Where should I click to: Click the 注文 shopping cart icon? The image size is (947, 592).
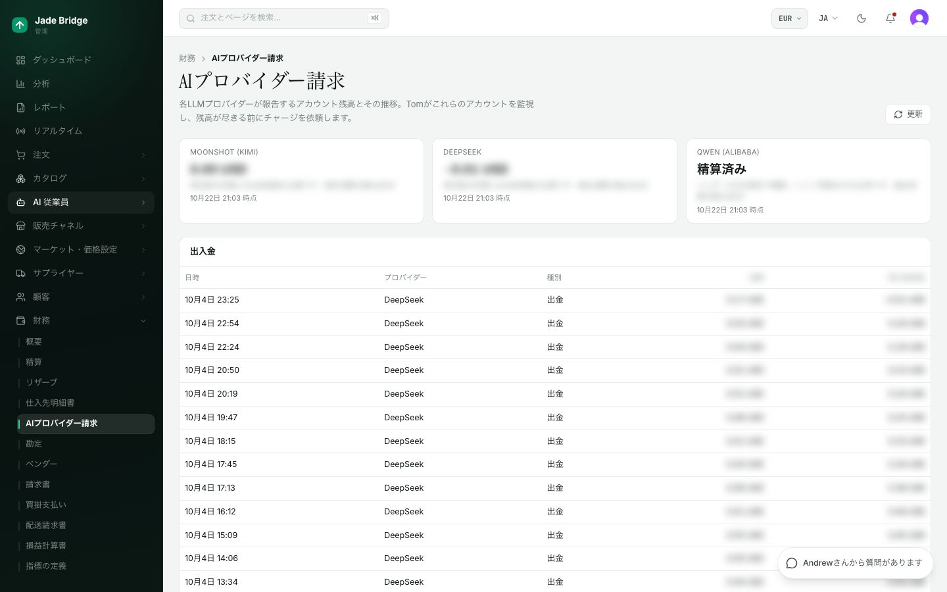point(20,155)
